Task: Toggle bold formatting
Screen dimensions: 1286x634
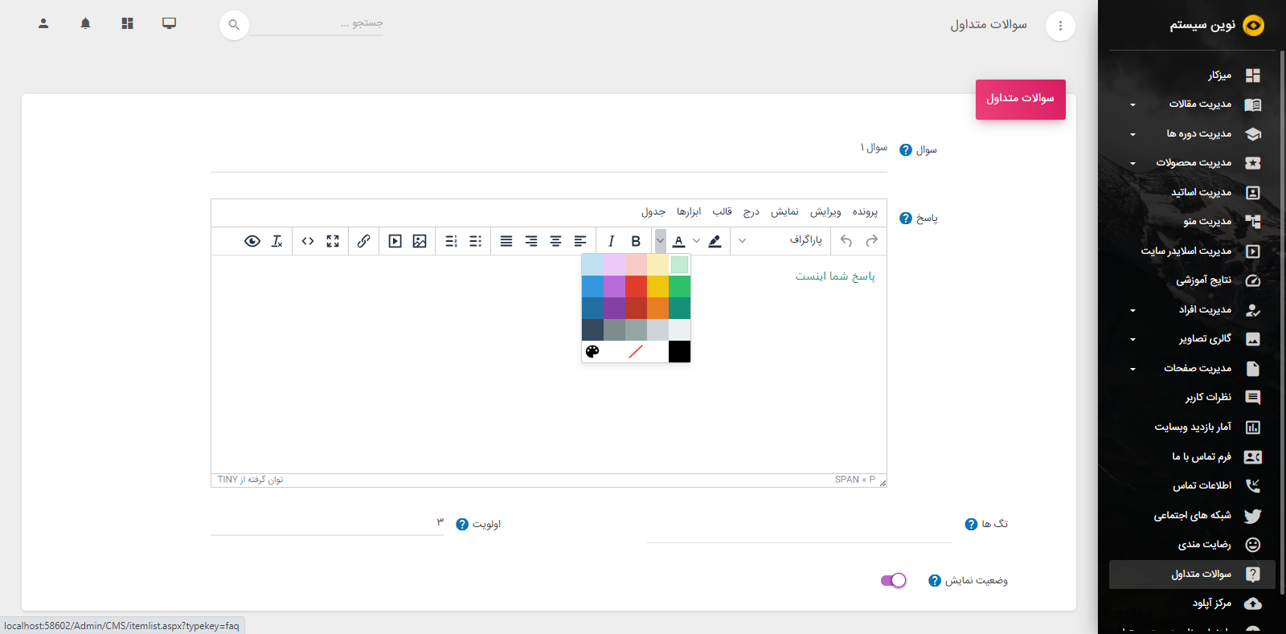Action: point(636,241)
